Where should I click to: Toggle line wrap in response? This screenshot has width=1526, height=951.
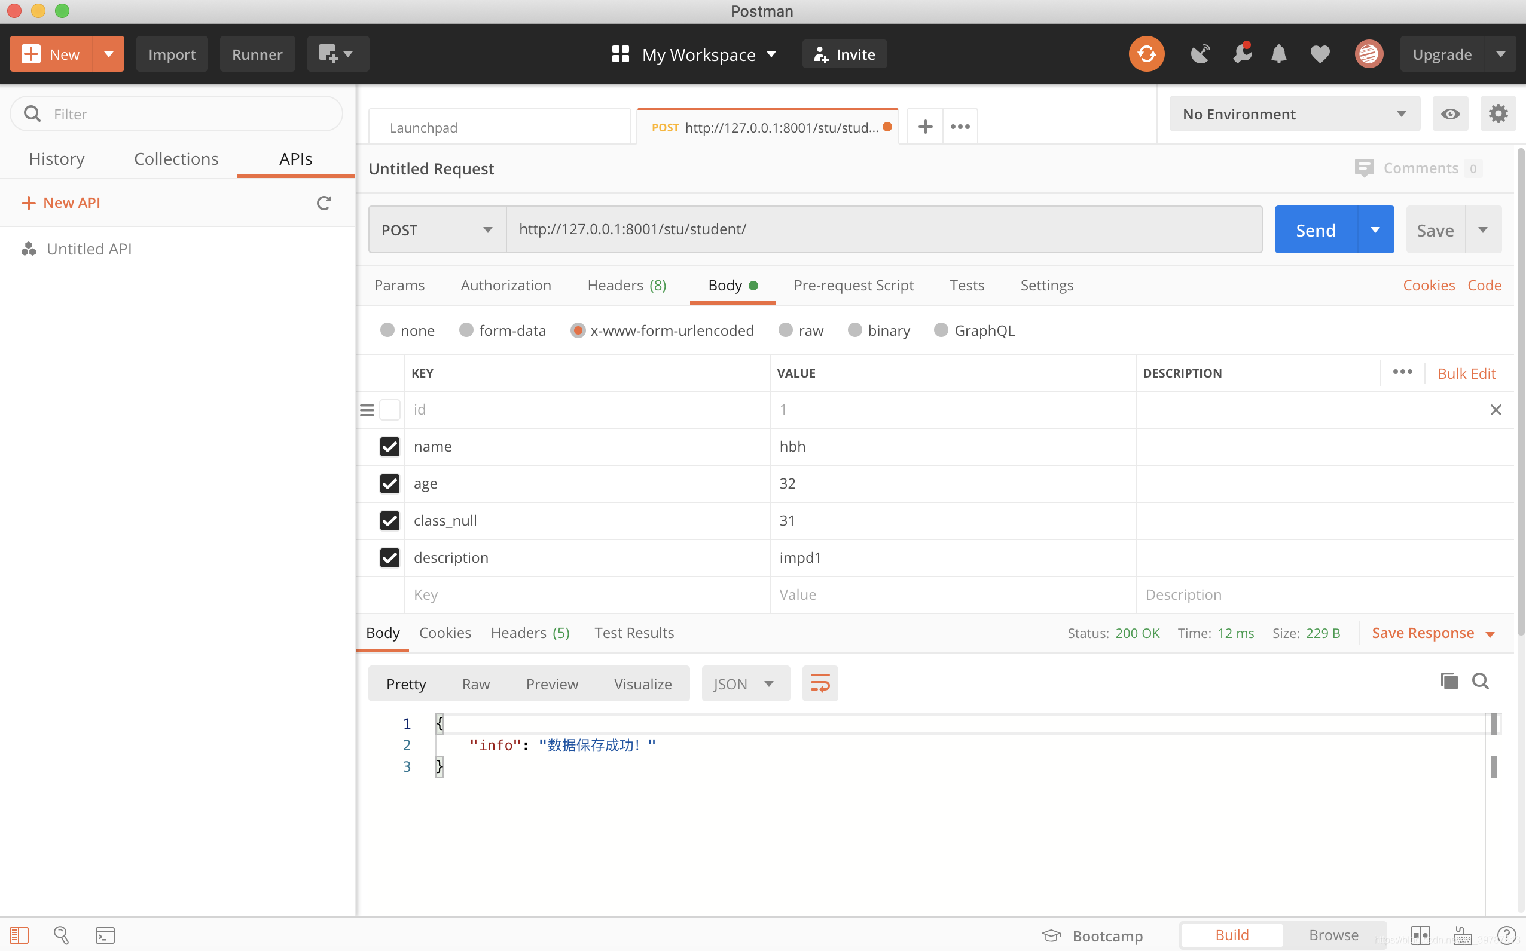(x=820, y=684)
